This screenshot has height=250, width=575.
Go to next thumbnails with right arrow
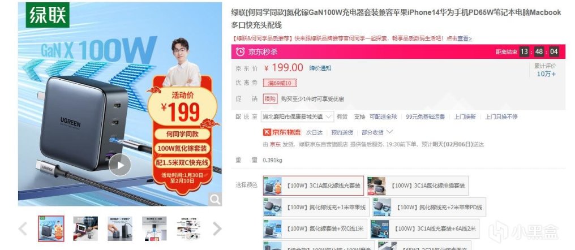(x=217, y=229)
